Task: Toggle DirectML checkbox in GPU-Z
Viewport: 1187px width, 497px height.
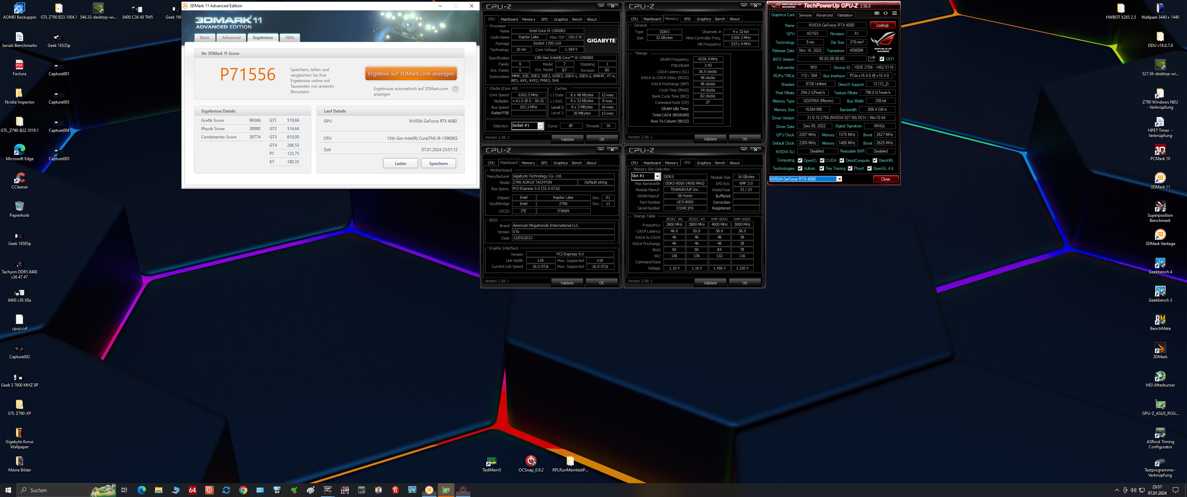Action: point(875,160)
